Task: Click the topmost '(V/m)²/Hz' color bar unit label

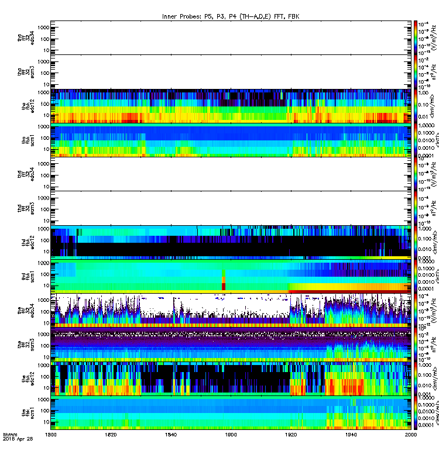Action: (435, 37)
